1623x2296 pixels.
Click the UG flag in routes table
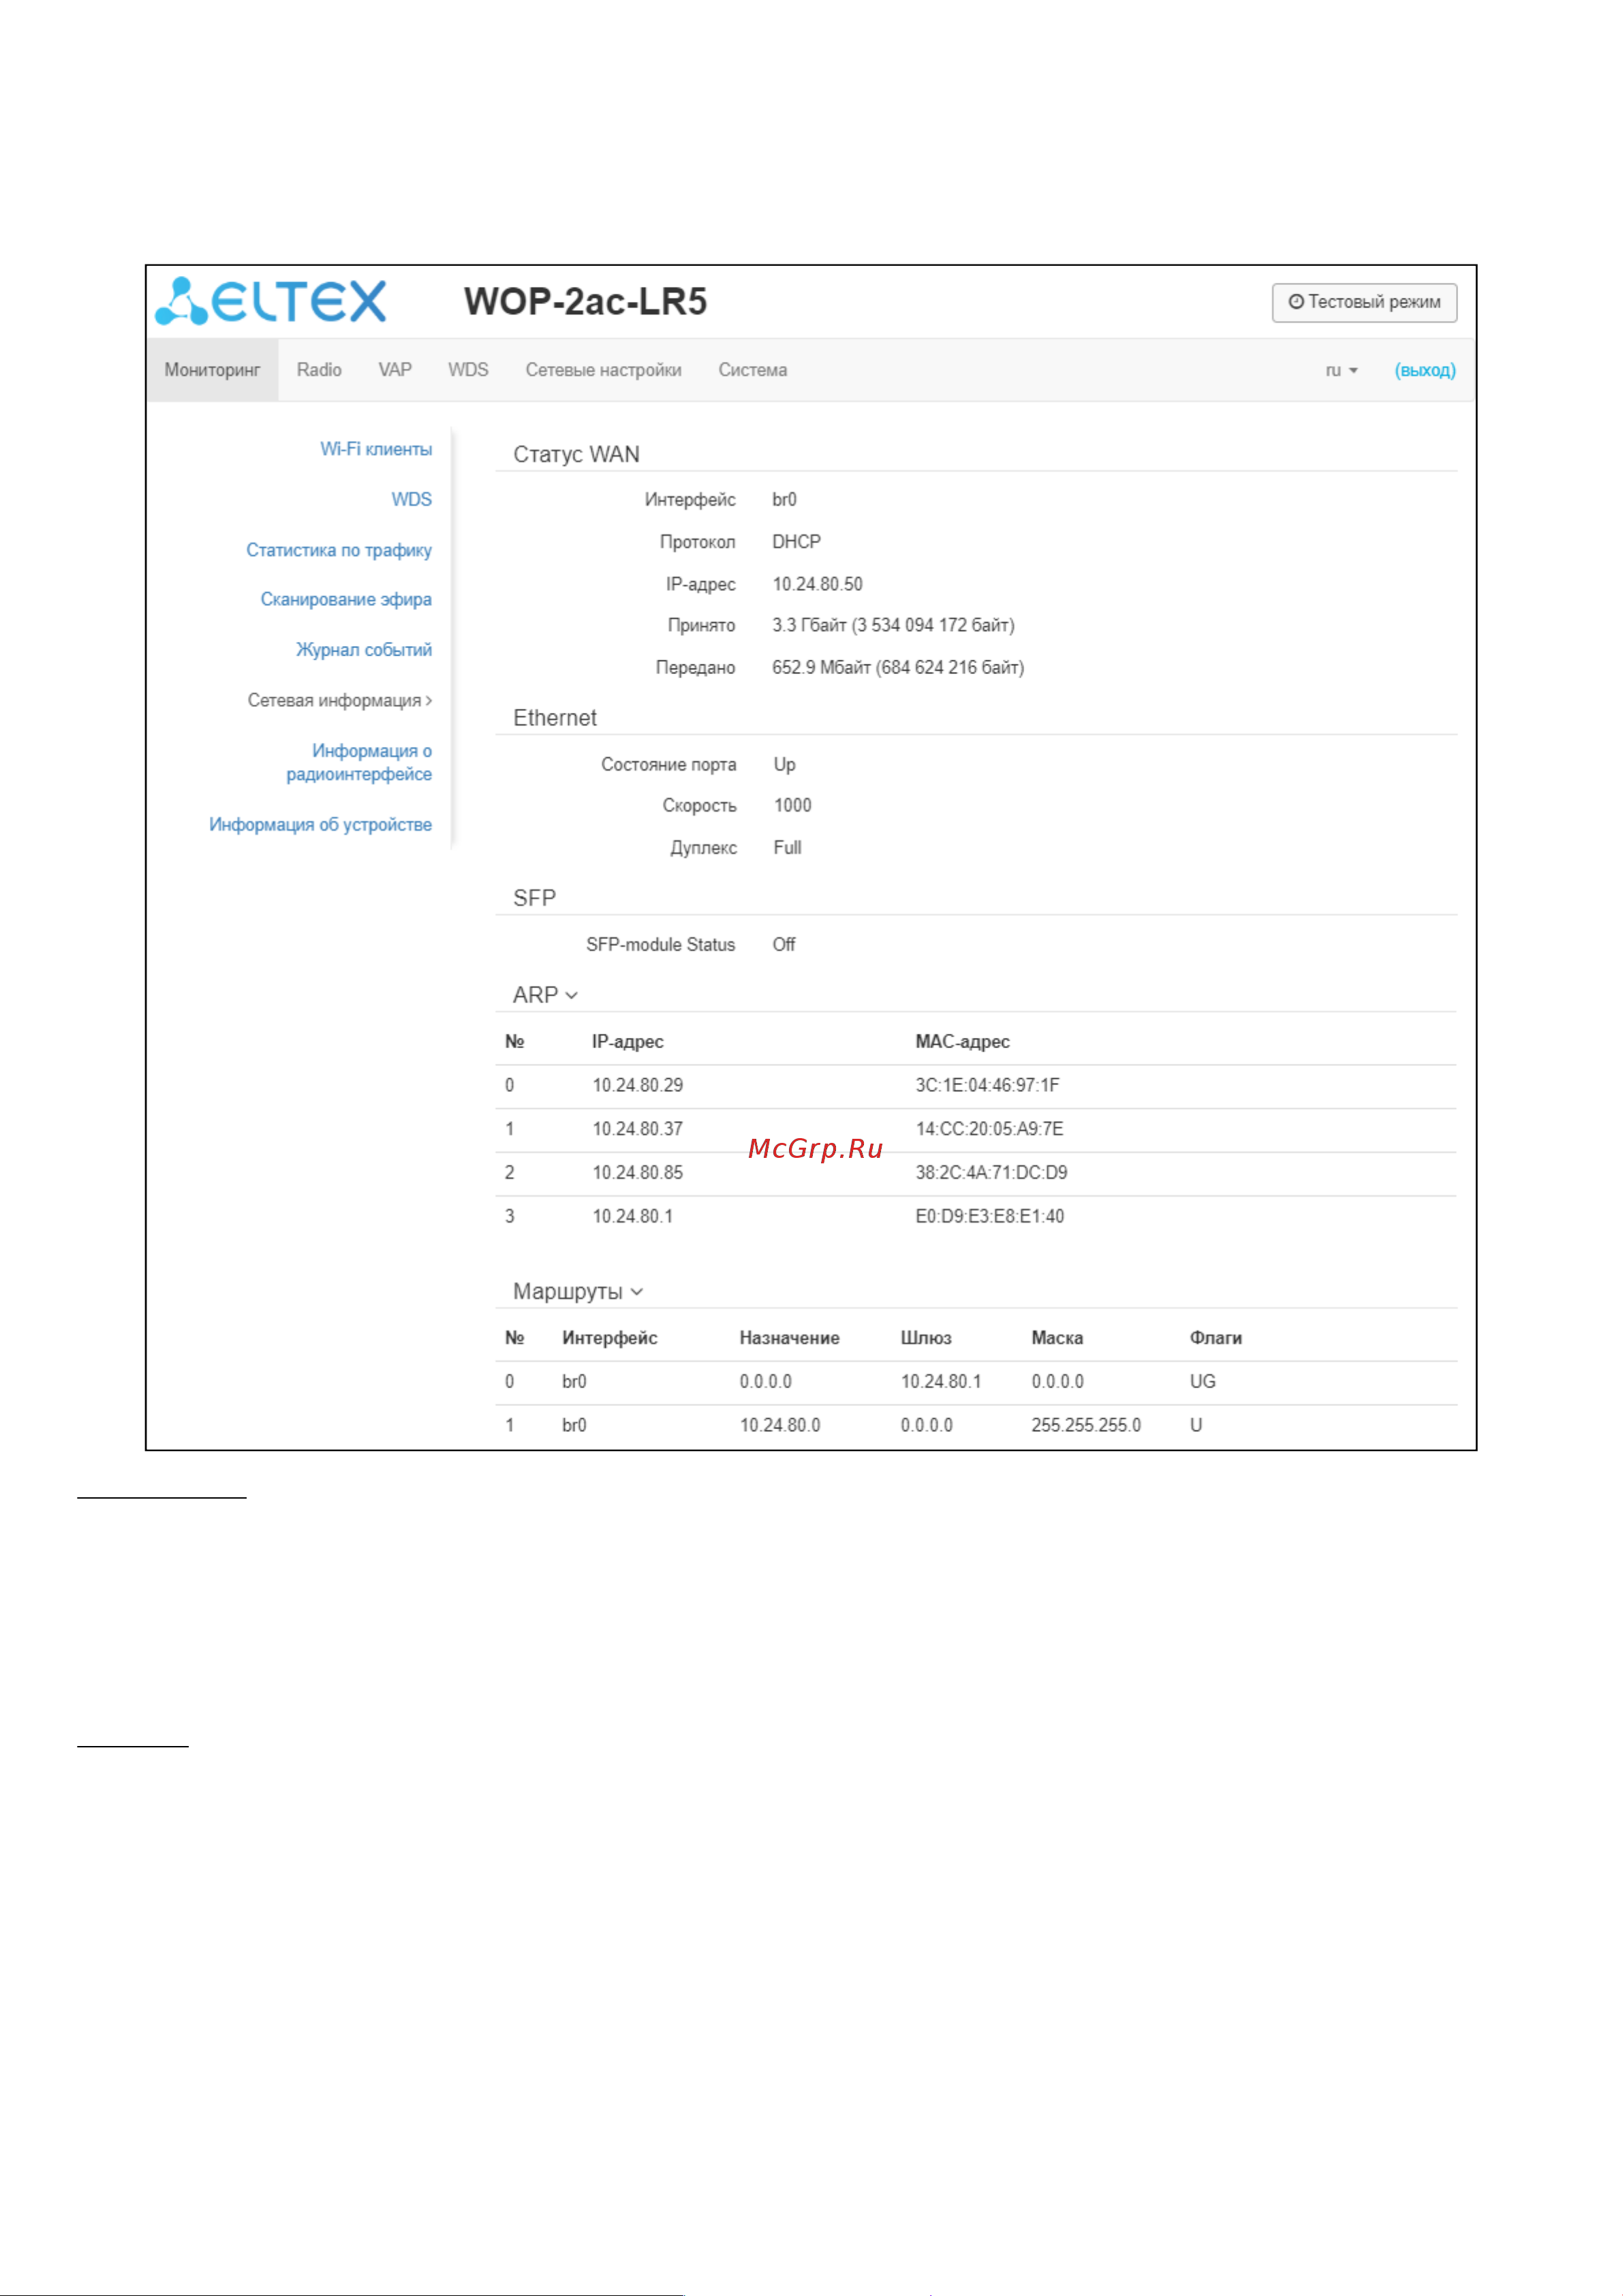click(1203, 1382)
